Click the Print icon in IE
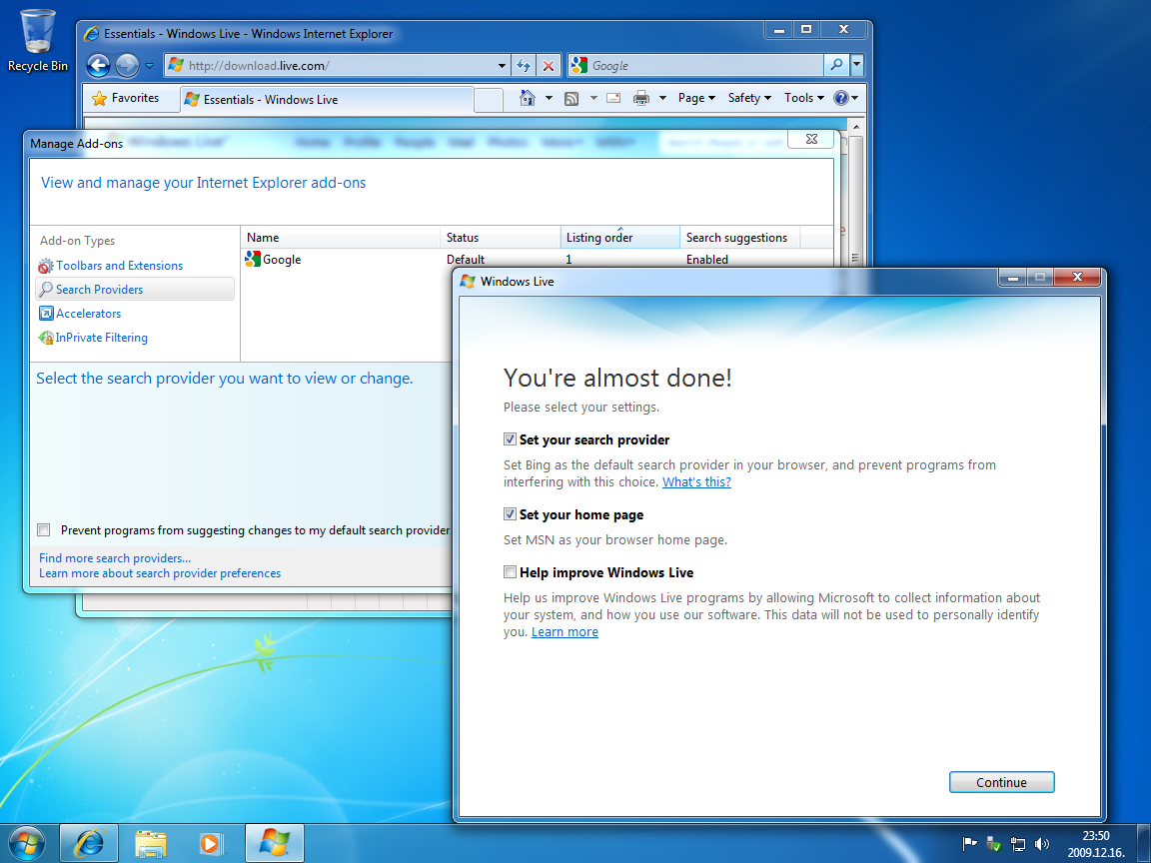Screen dimensions: 1151x863 pyautogui.click(x=640, y=98)
